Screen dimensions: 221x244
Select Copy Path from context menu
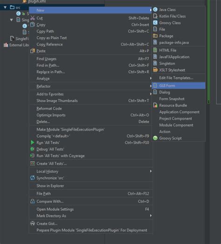pyautogui.click(x=45, y=31)
